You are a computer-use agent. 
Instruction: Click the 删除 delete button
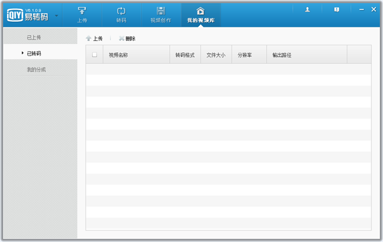tap(127, 38)
